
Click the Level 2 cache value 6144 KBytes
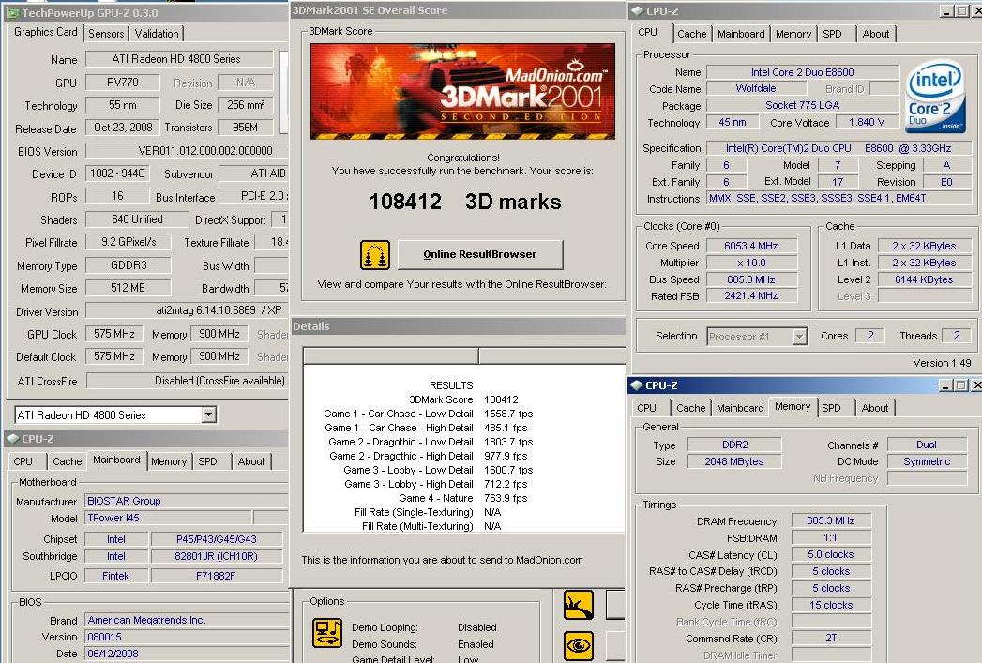click(924, 279)
